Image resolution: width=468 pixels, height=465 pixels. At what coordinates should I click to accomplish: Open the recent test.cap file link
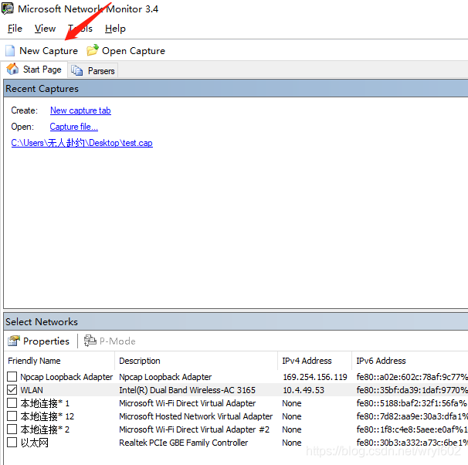click(82, 143)
